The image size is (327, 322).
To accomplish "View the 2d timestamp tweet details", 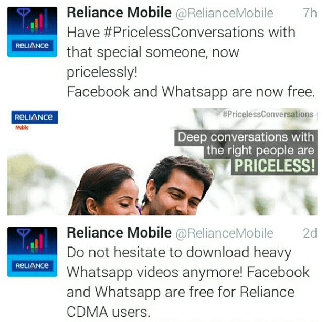I will [x=310, y=233].
